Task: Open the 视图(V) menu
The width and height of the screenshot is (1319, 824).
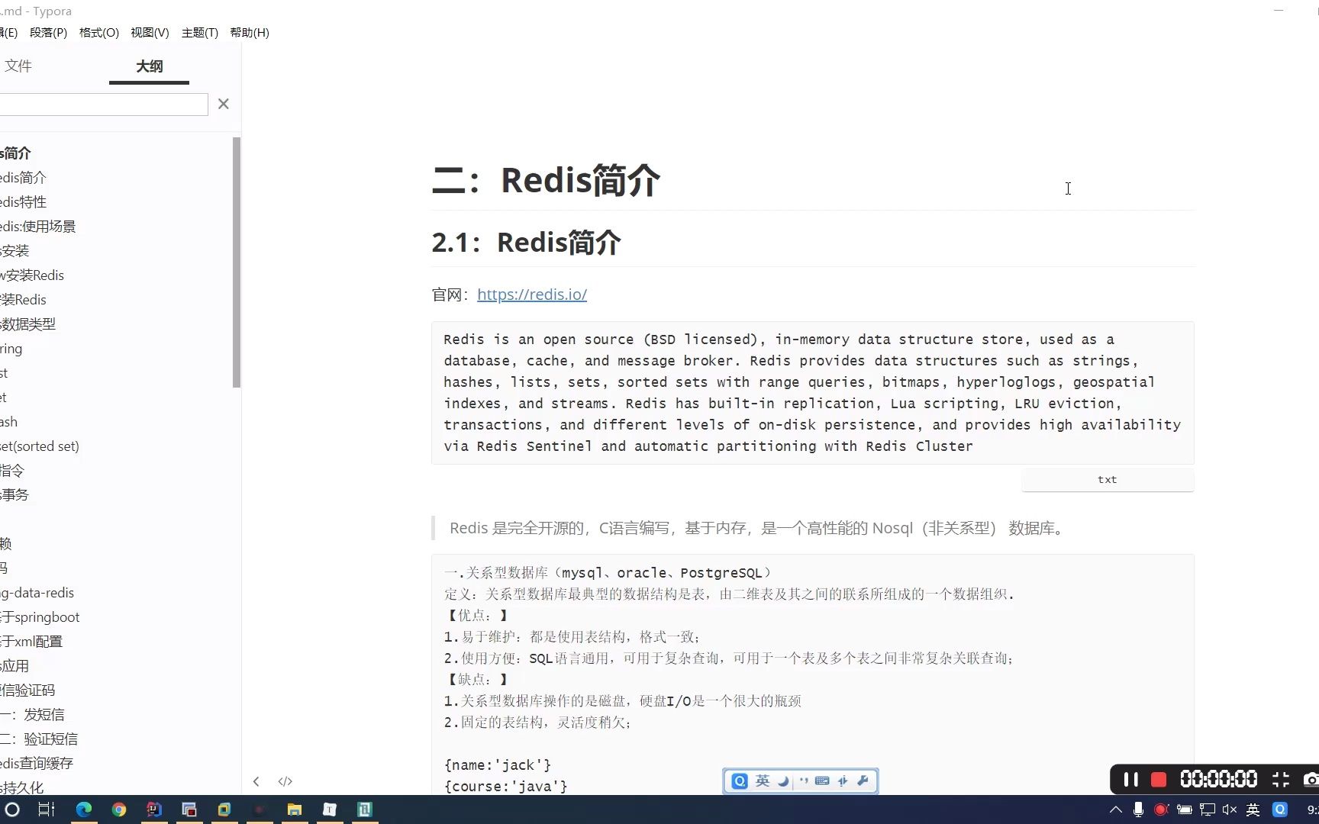Action: tap(150, 32)
